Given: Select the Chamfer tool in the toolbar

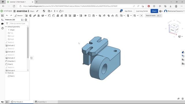Looking at the screenshot, I should [x=53, y=16].
